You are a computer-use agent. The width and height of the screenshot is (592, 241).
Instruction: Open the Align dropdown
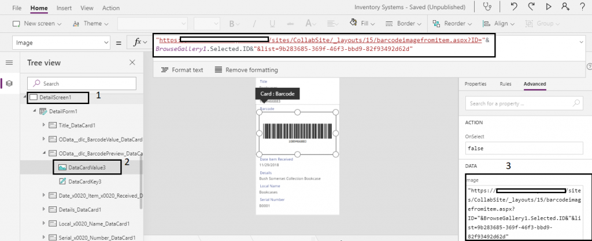(499, 23)
